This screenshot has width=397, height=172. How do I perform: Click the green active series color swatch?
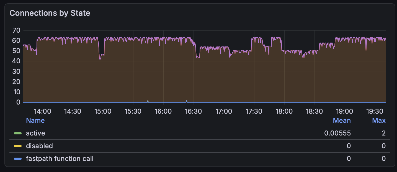tap(18, 133)
